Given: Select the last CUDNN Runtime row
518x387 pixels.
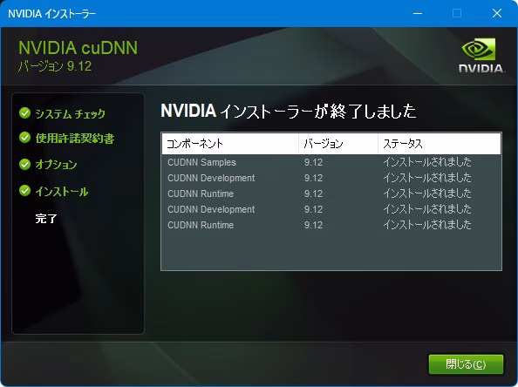Looking at the screenshot, I should [331, 225].
